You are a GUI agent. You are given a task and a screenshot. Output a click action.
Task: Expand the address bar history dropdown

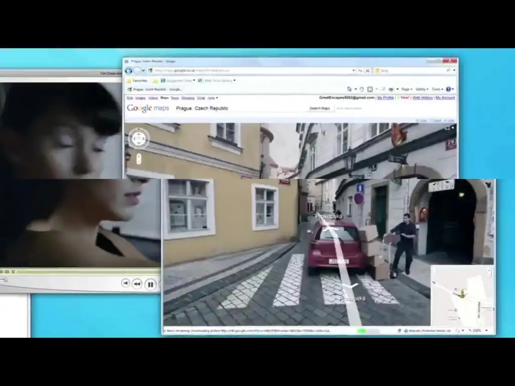[354, 70]
